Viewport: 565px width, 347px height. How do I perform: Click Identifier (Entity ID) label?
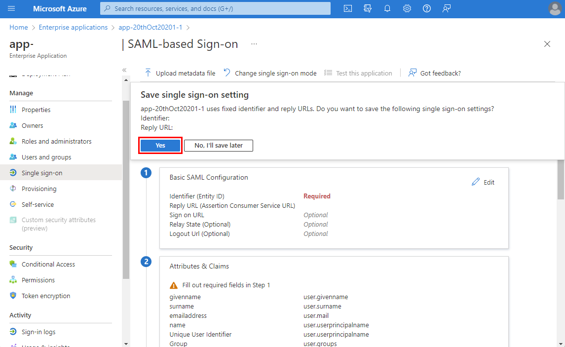point(197,196)
